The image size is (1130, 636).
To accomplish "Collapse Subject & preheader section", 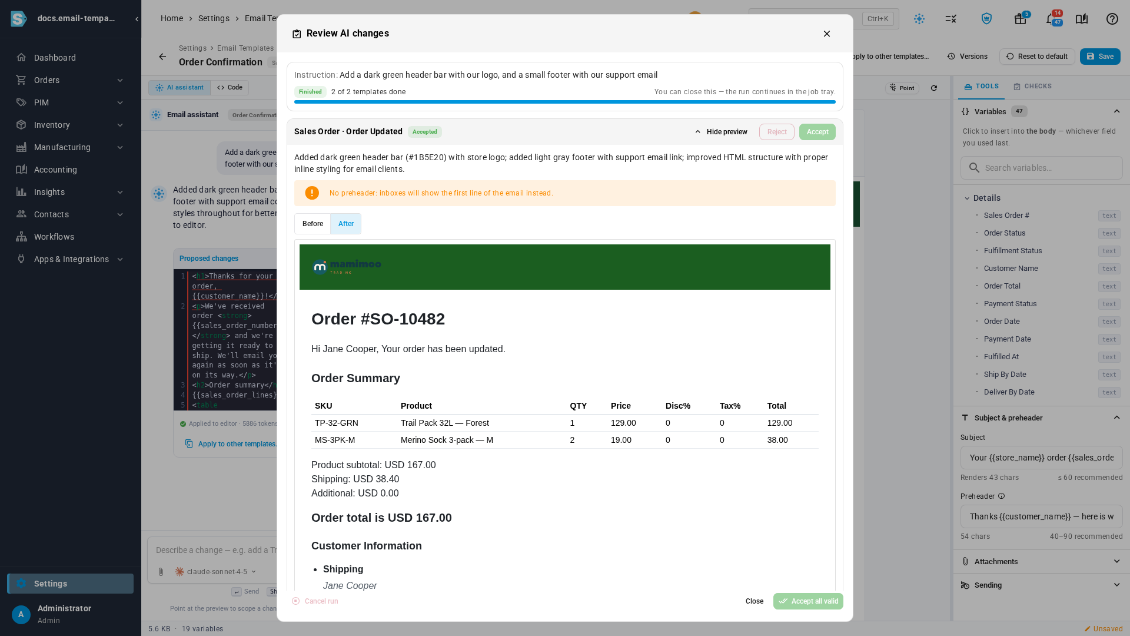I will (1116, 418).
